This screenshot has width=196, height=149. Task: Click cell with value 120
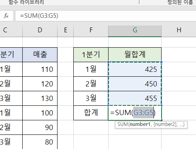[40, 84]
